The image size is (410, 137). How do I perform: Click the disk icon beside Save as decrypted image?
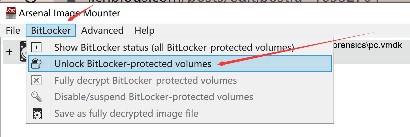point(36,113)
